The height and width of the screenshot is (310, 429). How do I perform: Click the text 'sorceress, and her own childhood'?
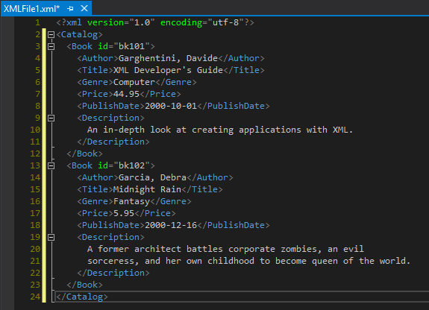point(171,261)
